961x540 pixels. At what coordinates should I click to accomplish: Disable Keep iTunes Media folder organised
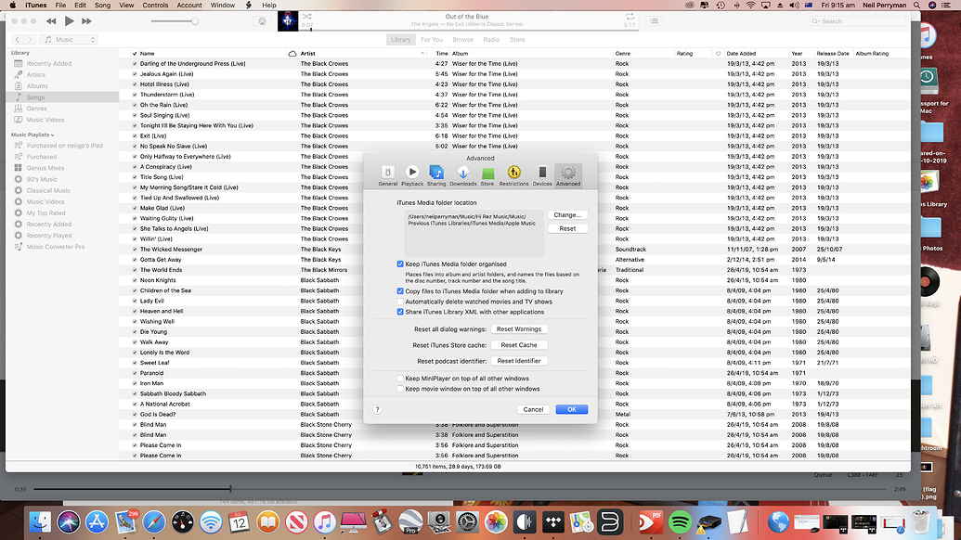pyautogui.click(x=400, y=264)
